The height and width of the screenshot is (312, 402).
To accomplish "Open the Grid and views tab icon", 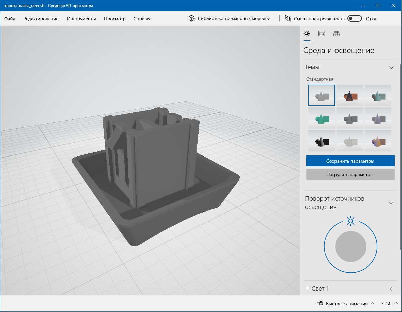I will 337,34.
